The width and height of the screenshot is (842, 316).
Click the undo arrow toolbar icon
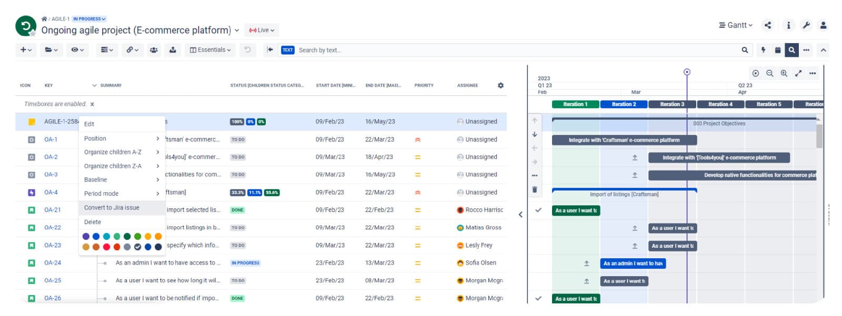coord(247,50)
